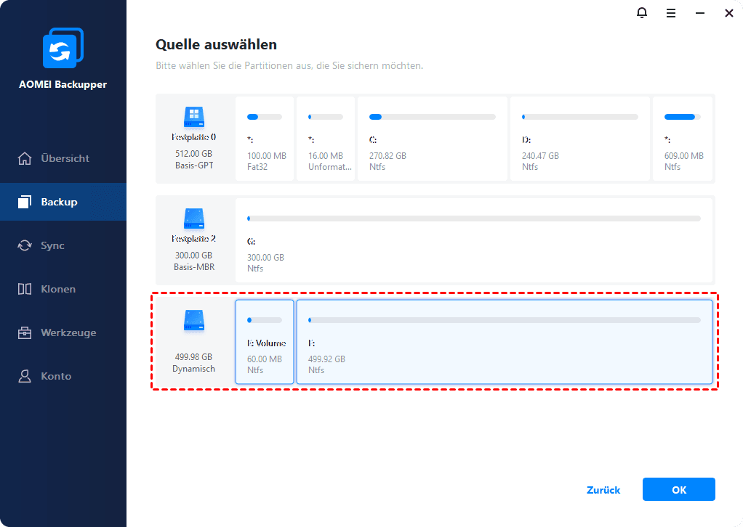The width and height of the screenshot is (743, 527).
Task: Select the C: 270.82 GB partition
Action: [432, 139]
